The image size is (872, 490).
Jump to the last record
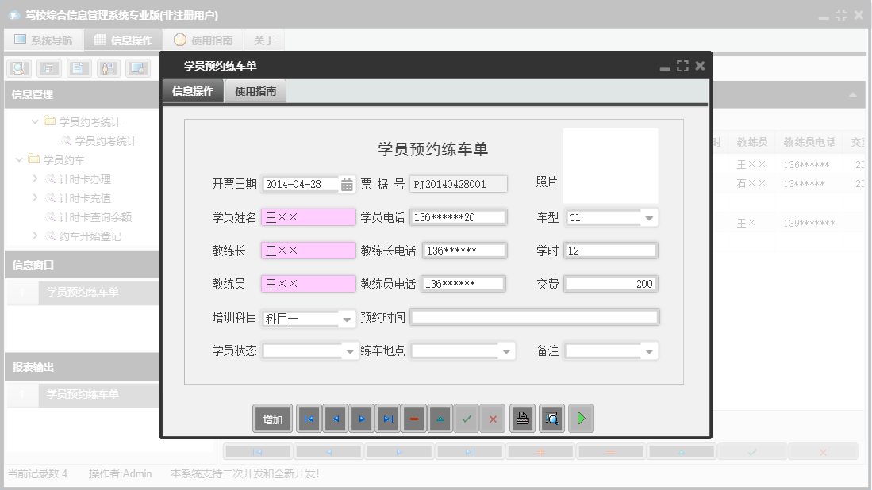[387, 419]
